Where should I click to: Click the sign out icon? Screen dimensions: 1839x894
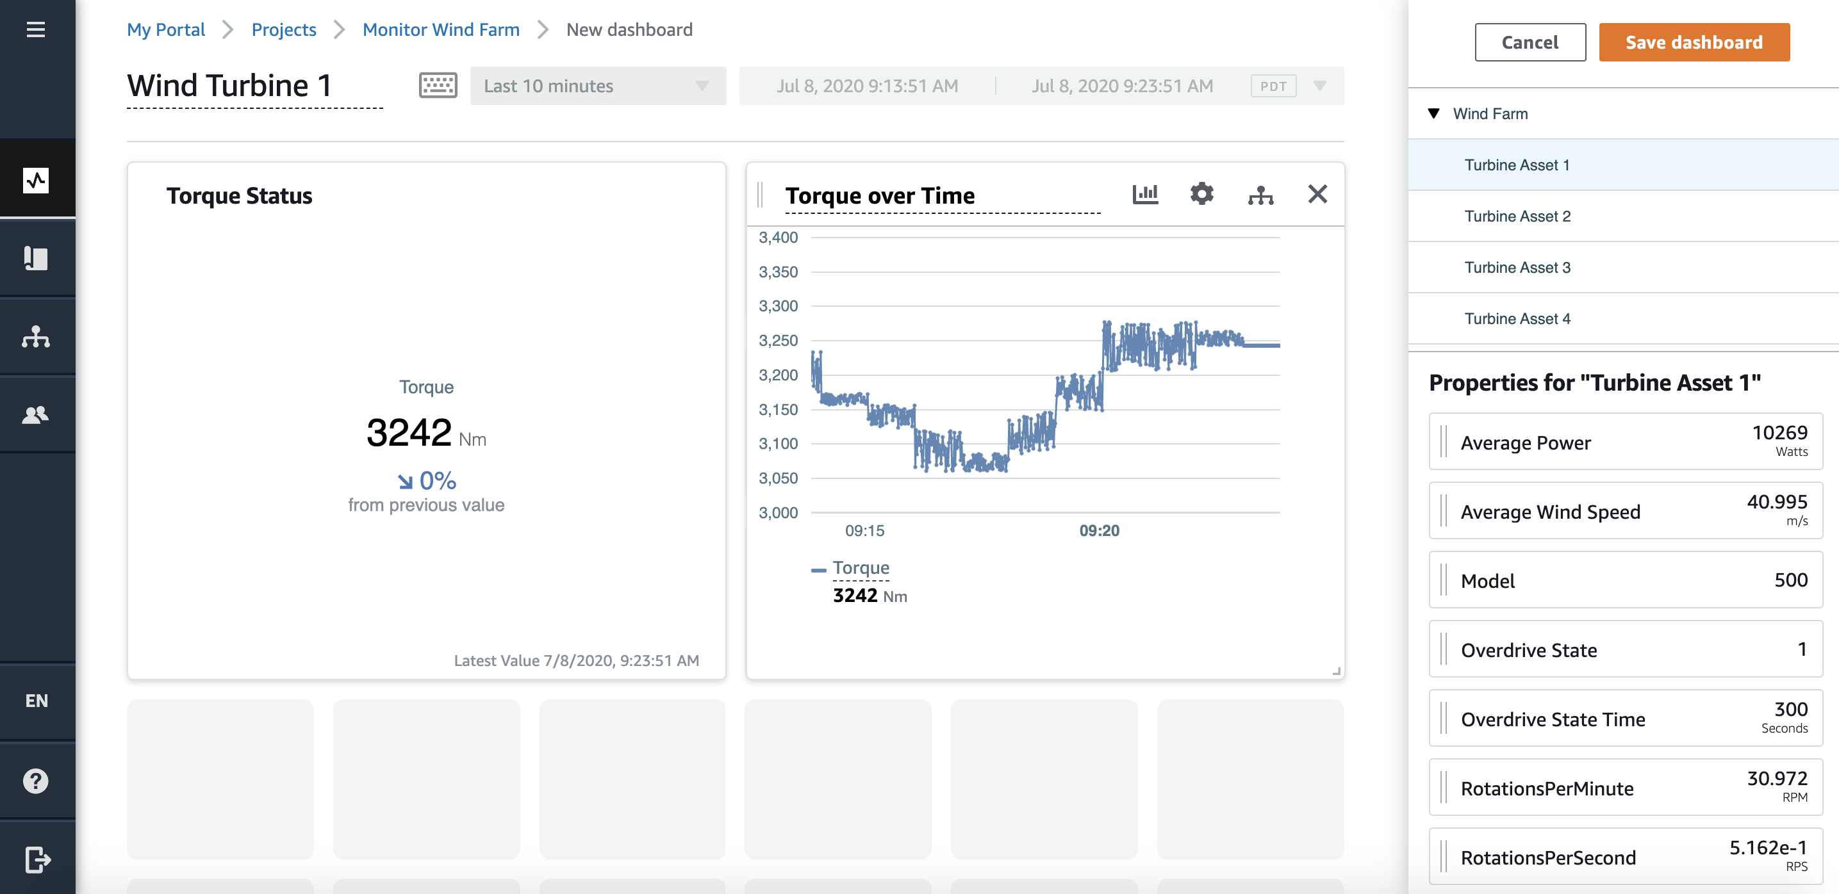click(37, 859)
